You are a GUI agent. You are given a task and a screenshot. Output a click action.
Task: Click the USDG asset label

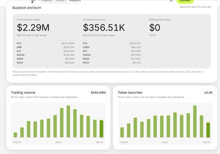[86, 47]
